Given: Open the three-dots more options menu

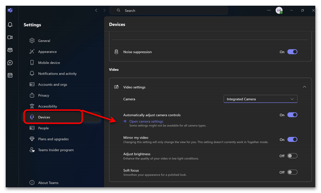Looking at the screenshot, I should (269, 10).
